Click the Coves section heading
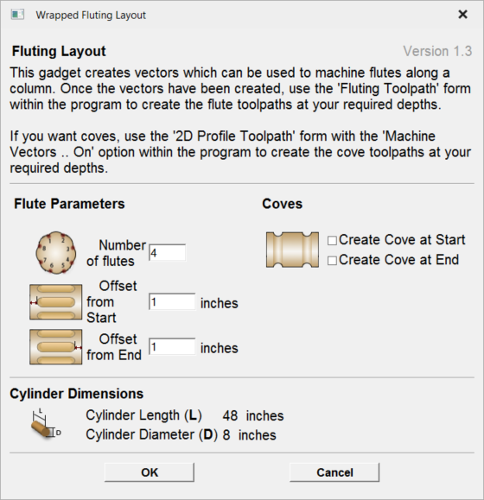Image resolution: width=484 pixels, height=500 pixels. coord(282,204)
